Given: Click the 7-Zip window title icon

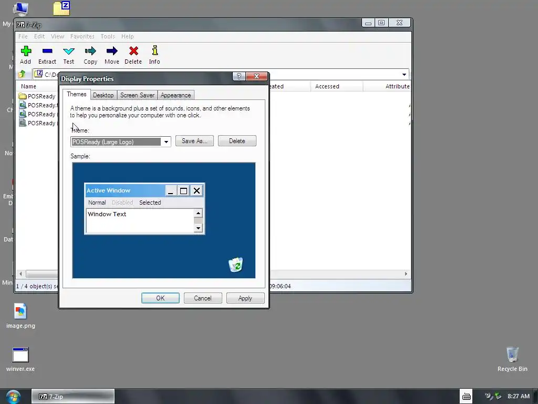Looking at the screenshot, I should (x=20, y=25).
